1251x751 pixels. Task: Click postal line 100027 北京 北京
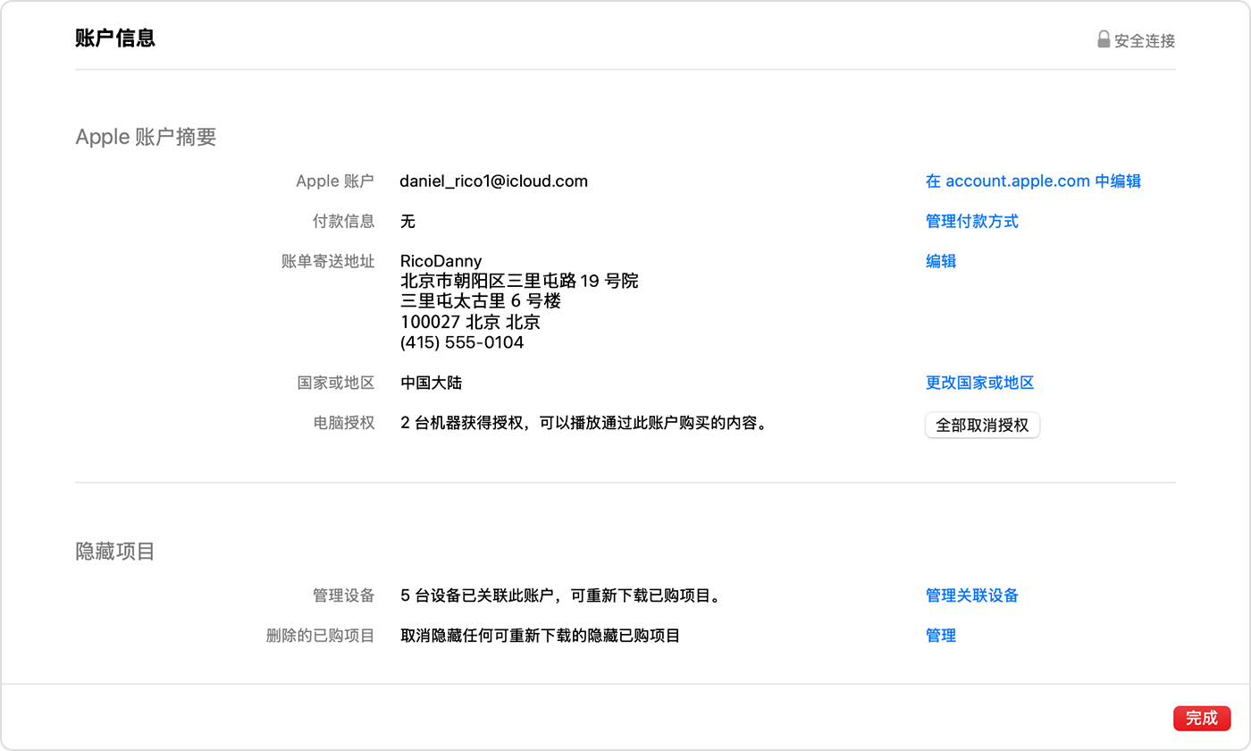click(470, 322)
